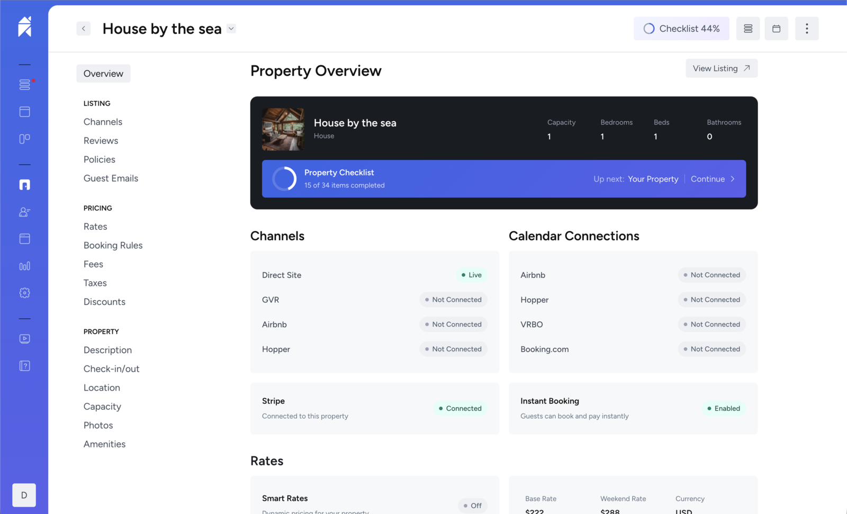Open the settings gear icon in sidebar

coord(25,293)
